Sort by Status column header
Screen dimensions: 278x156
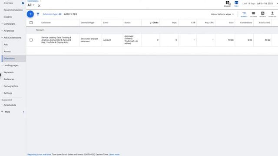point(127,23)
